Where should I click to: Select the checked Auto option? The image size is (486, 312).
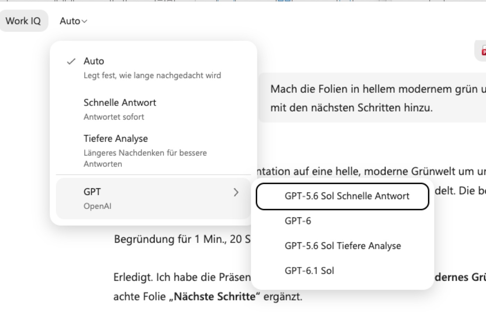point(153,68)
